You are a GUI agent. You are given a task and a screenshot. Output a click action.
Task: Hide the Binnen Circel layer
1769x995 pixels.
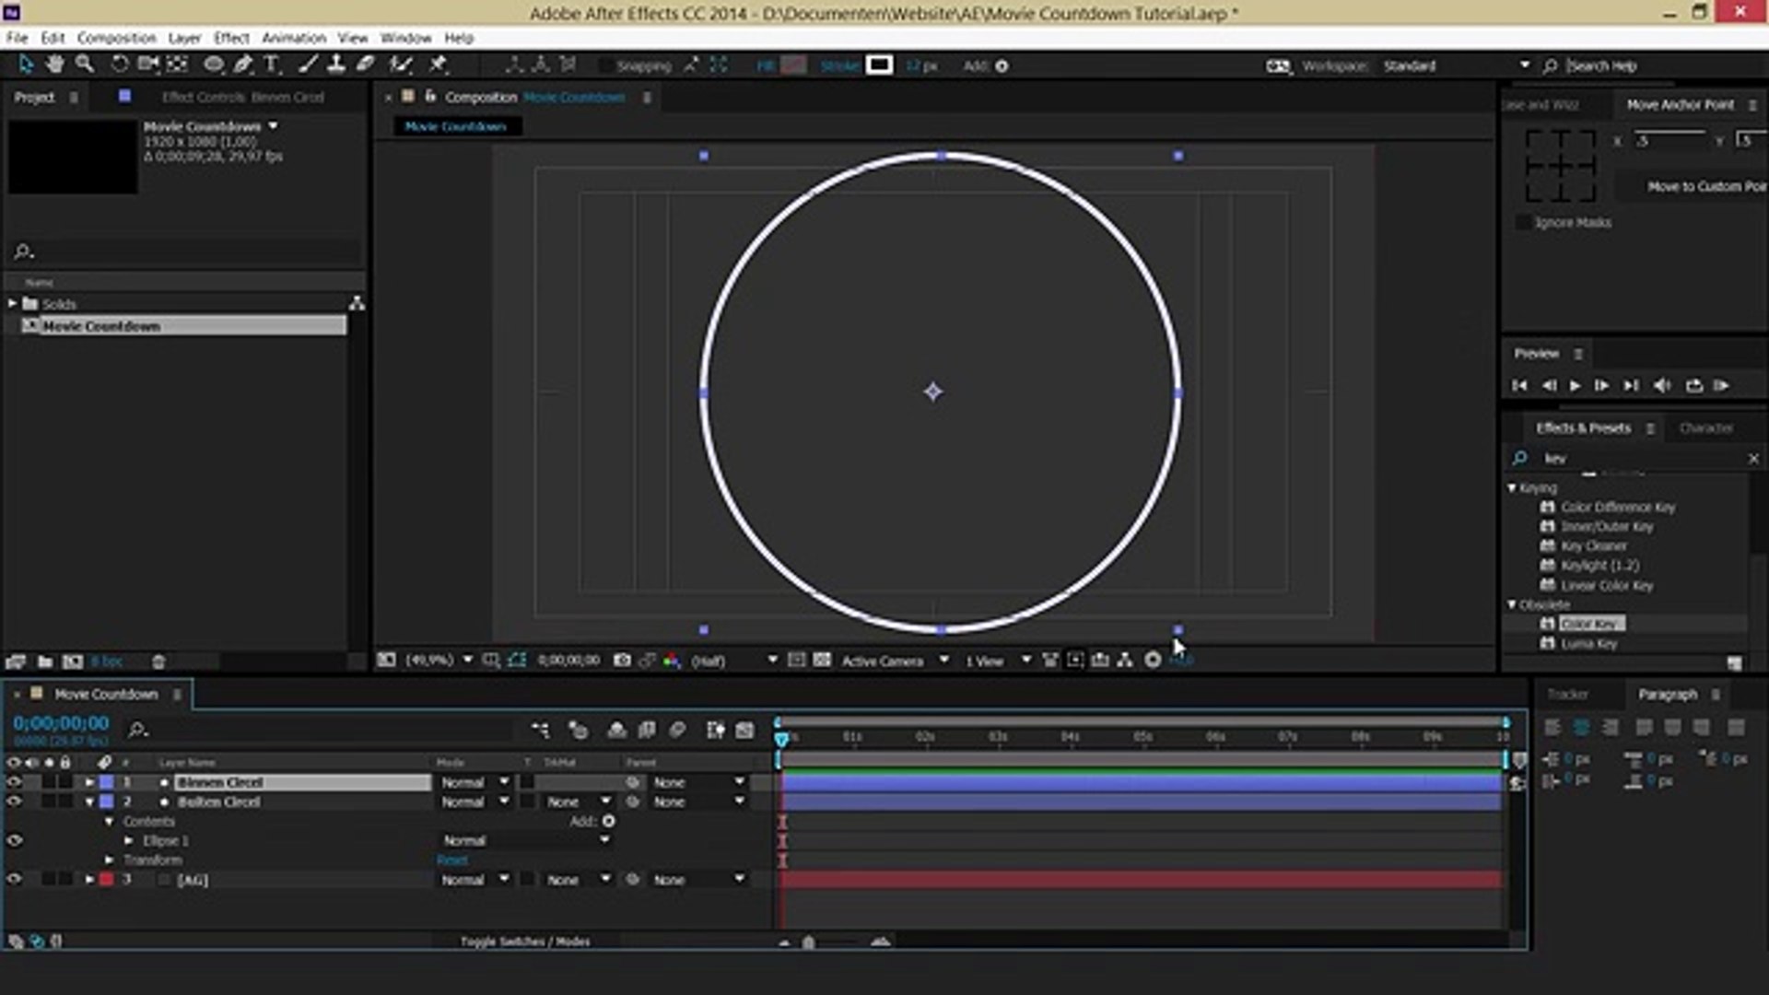(x=14, y=782)
